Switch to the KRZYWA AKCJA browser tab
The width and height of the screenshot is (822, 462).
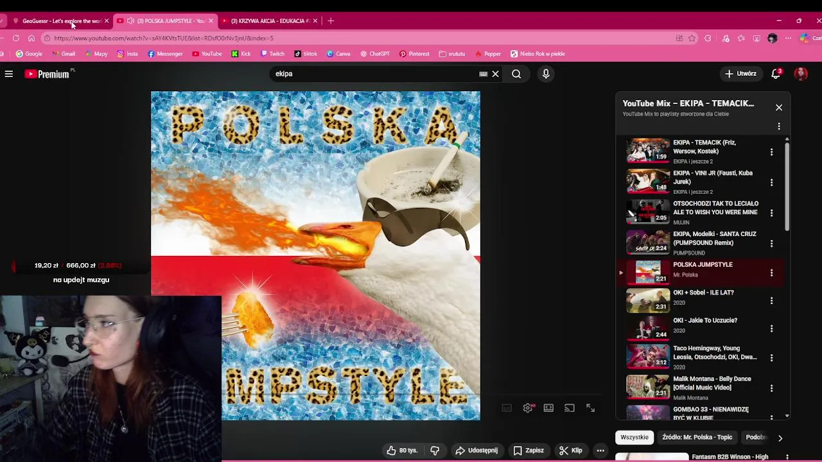270,21
